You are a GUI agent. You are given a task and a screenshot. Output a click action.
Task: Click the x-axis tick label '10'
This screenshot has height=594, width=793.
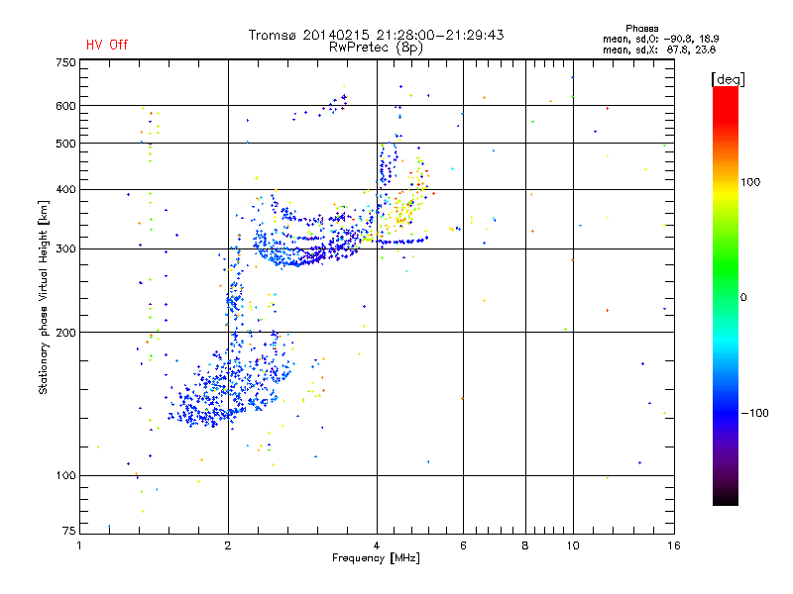[573, 545]
